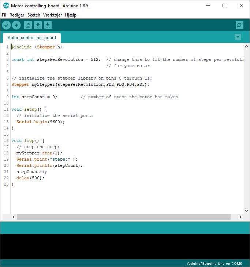Create a new sketch with New icon
This screenshot has height=267, width=250.
28,25
